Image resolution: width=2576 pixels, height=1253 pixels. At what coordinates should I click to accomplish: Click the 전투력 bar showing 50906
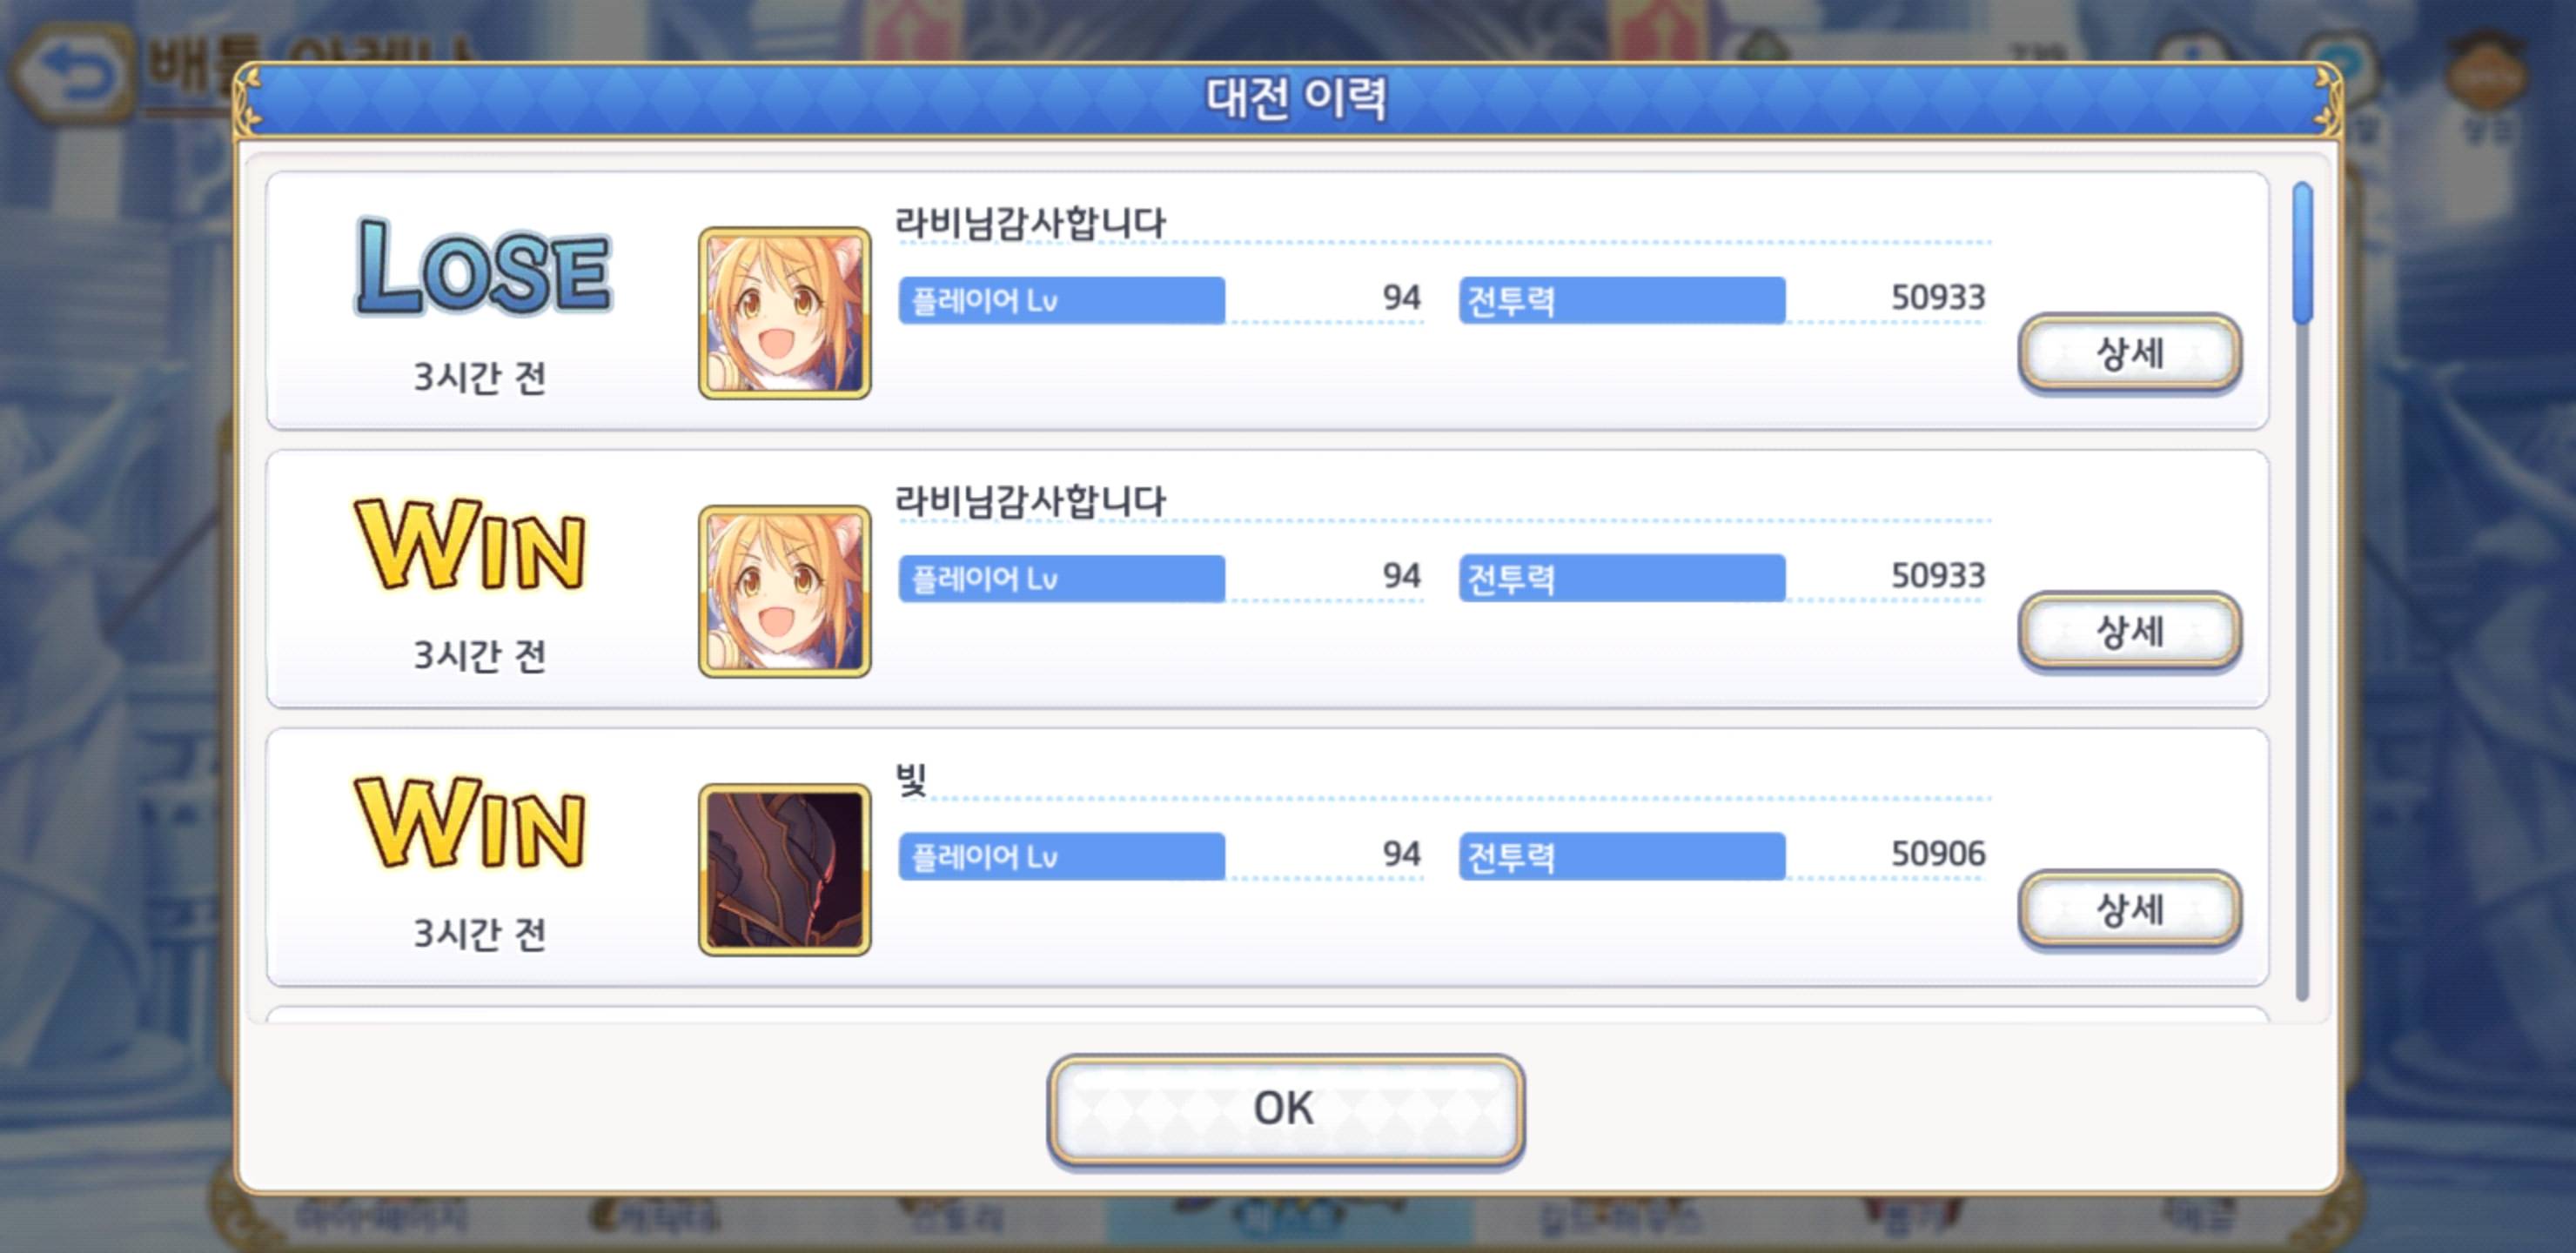[x=1622, y=856]
